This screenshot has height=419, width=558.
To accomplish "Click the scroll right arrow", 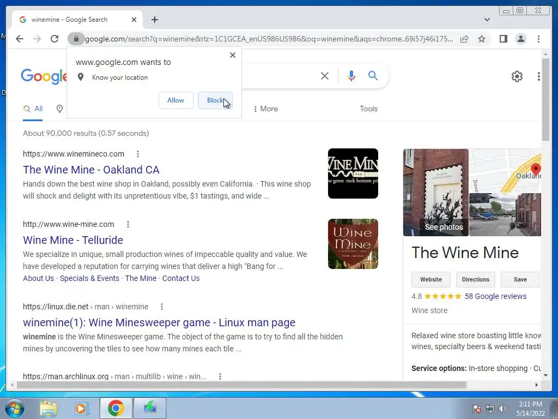I will (x=537, y=385).
